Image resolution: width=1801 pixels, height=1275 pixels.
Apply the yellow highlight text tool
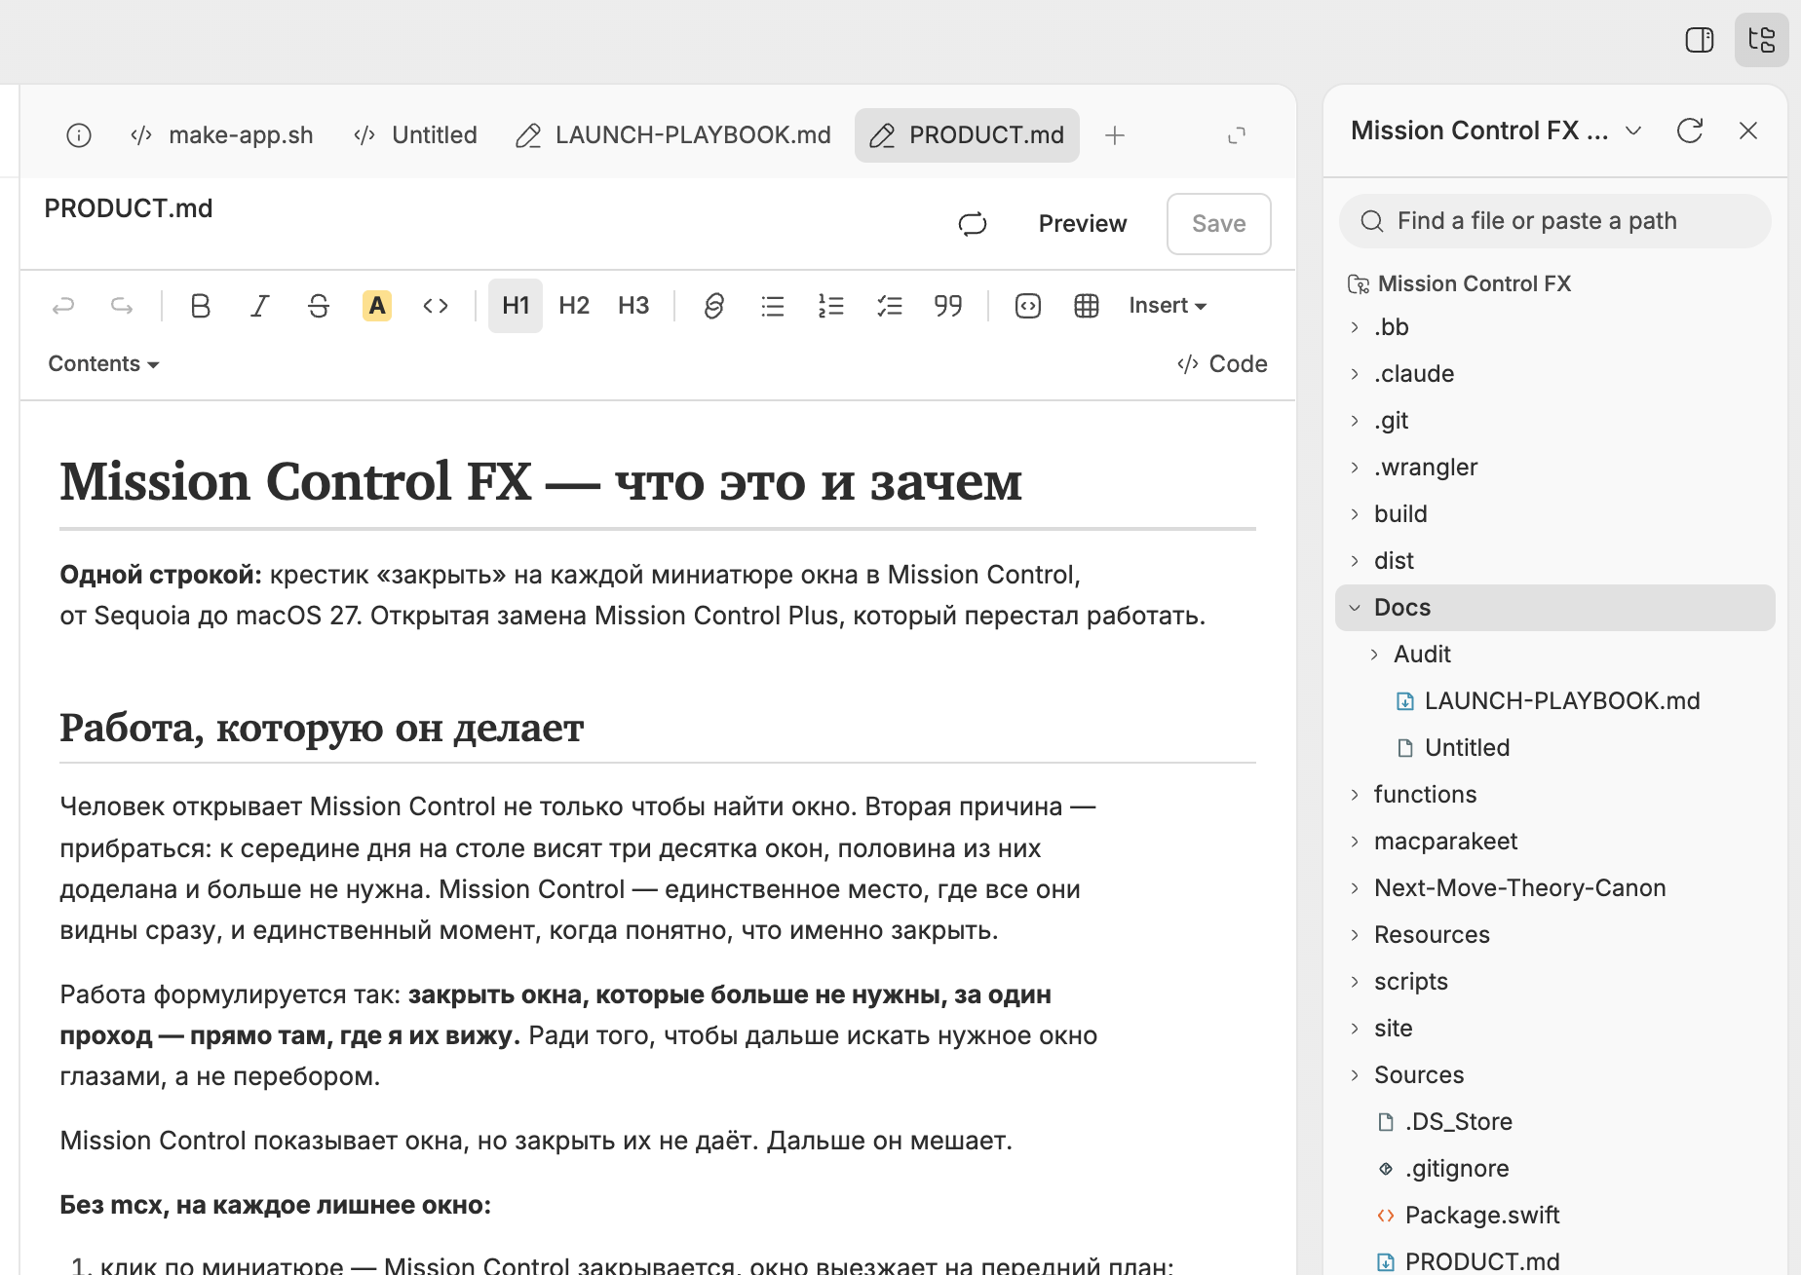pos(377,306)
